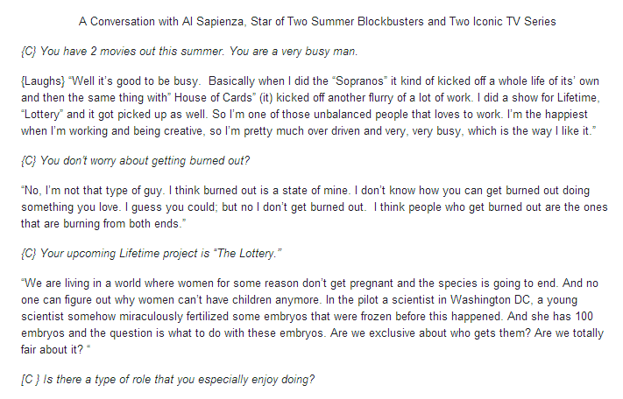Click "The Lottery" in the italic question
Viewport: 623px width, 399px height.
tap(246, 254)
